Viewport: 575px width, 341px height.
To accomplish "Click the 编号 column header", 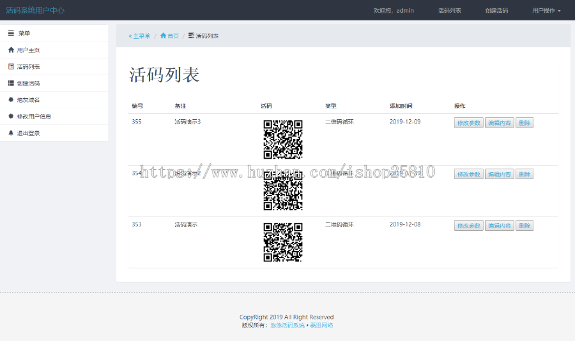I will (137, 106).
